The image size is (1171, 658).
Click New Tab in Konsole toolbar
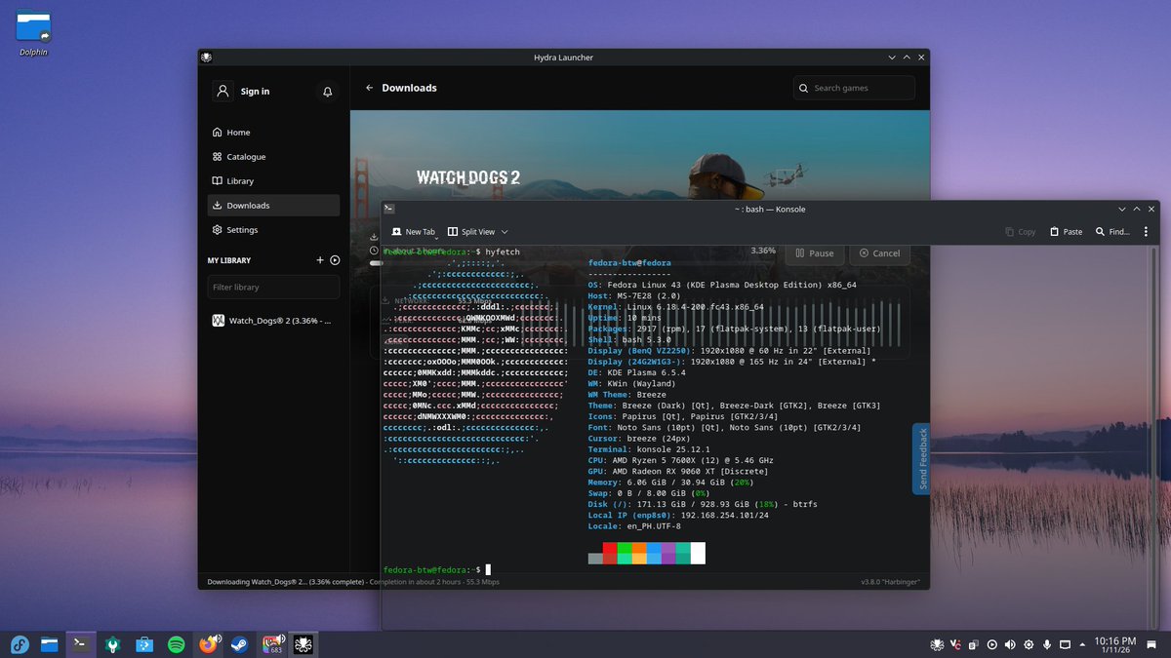(x=413, y=232)
